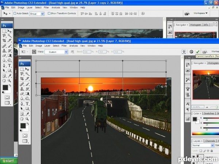Switch between free transform and warp modes
219x164 pixels.
[184, 52]
